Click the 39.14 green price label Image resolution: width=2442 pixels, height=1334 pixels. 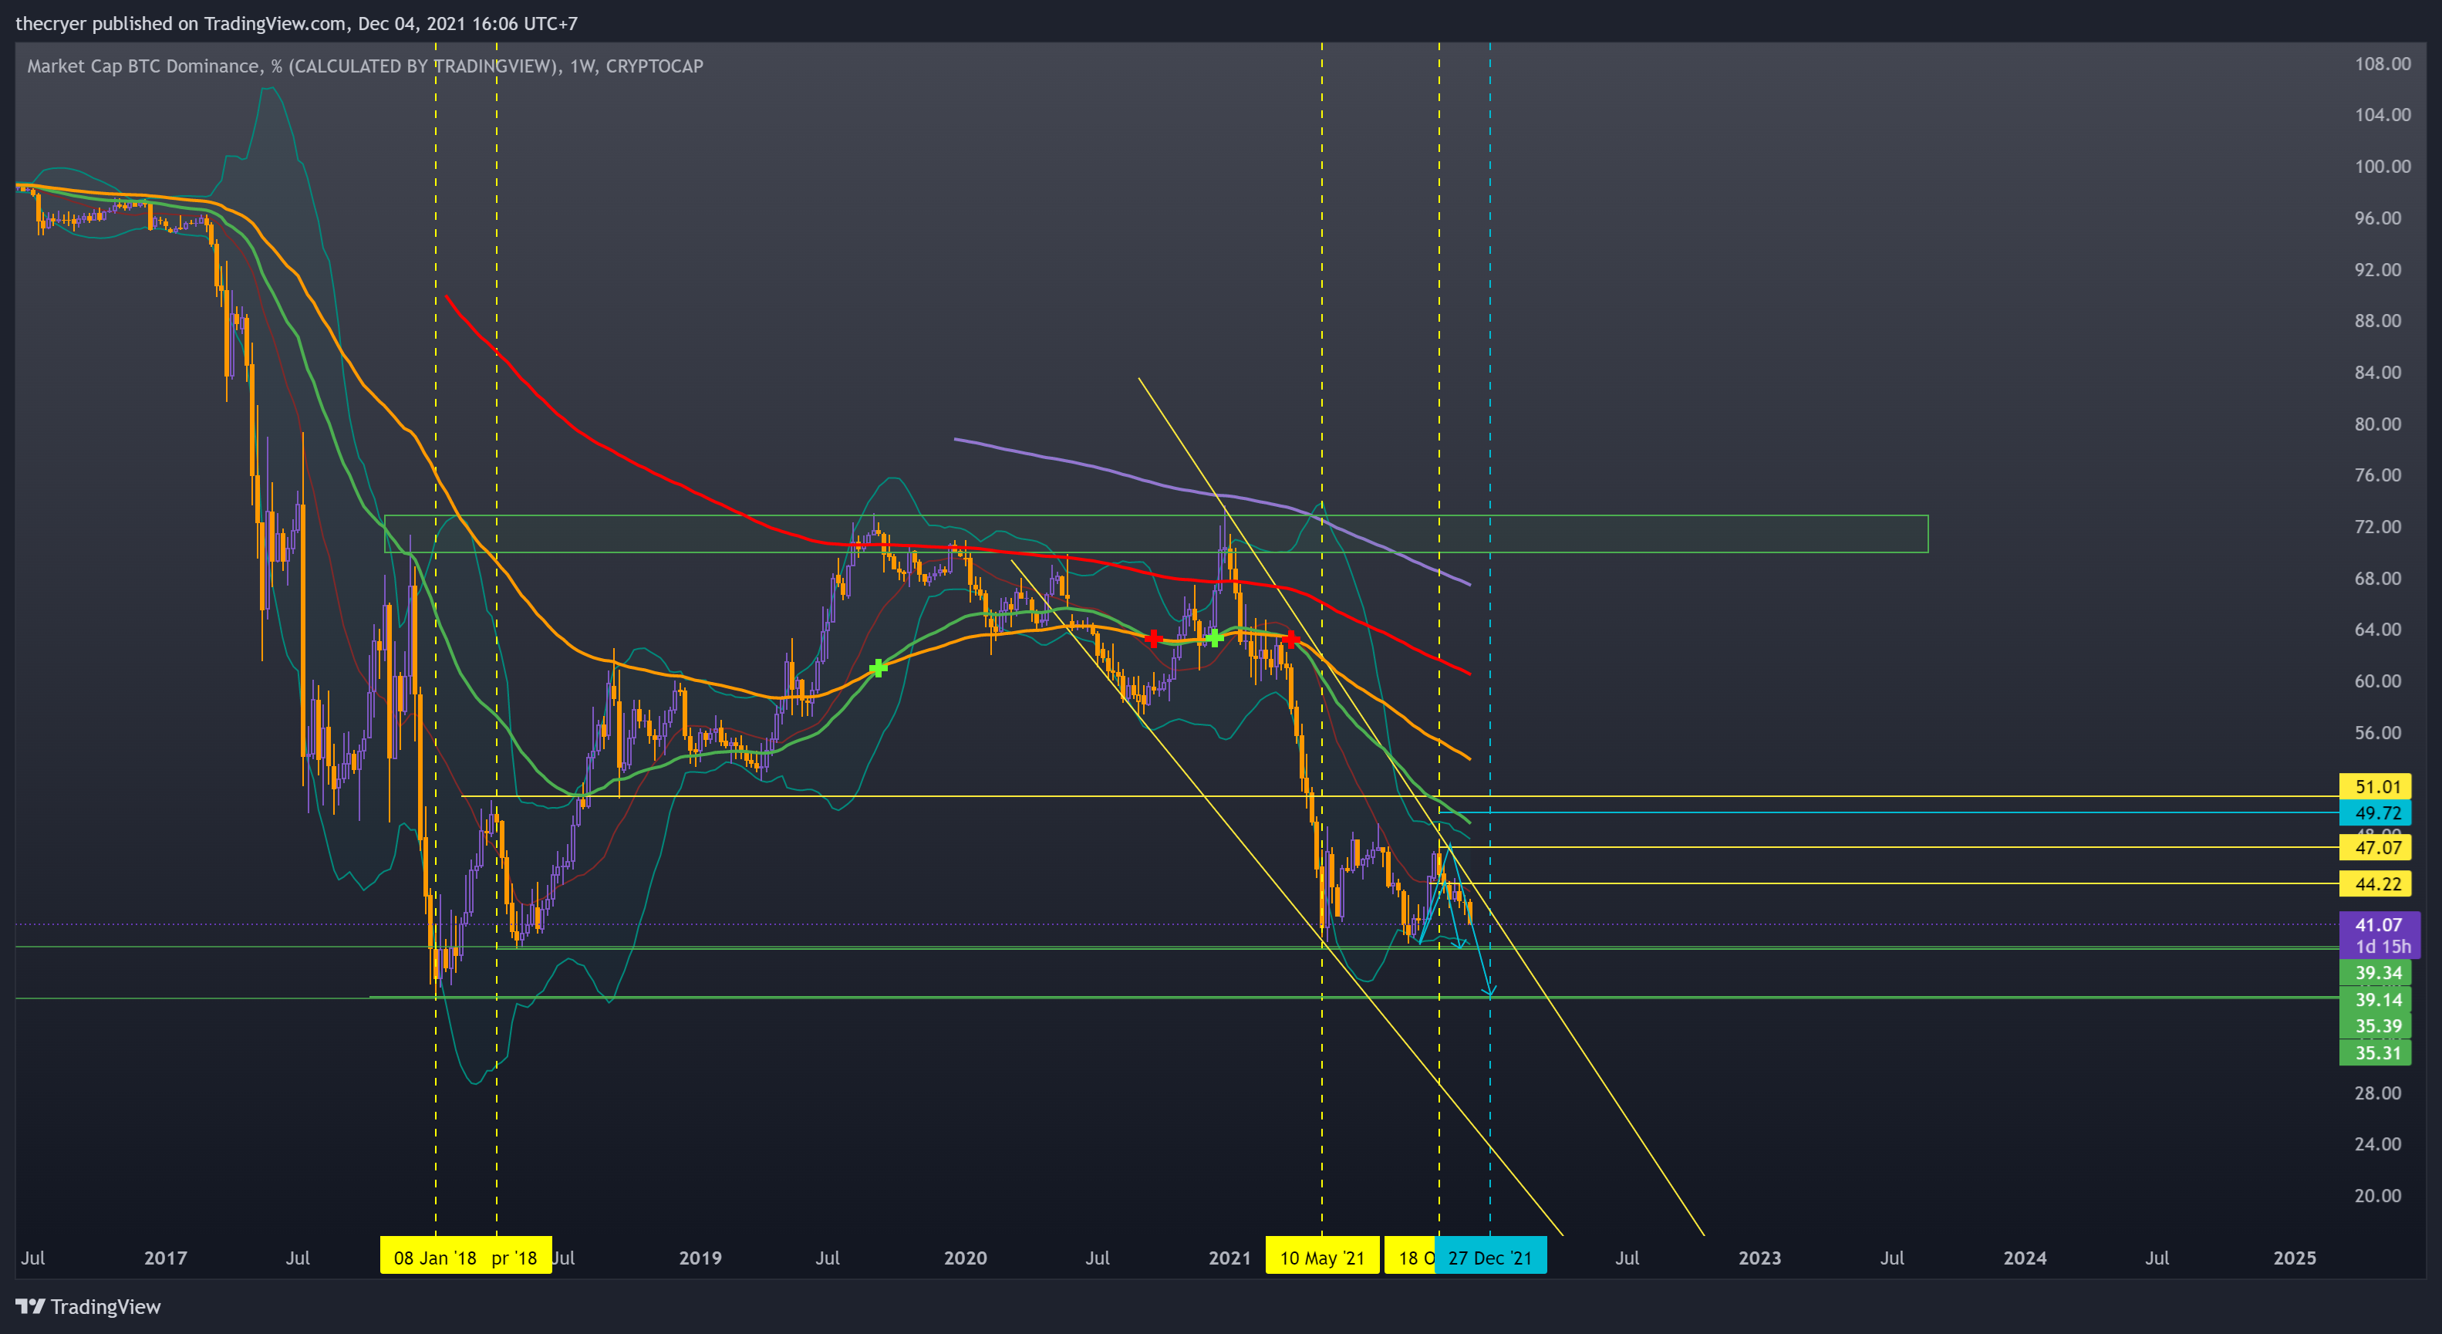pos(2376,999)
